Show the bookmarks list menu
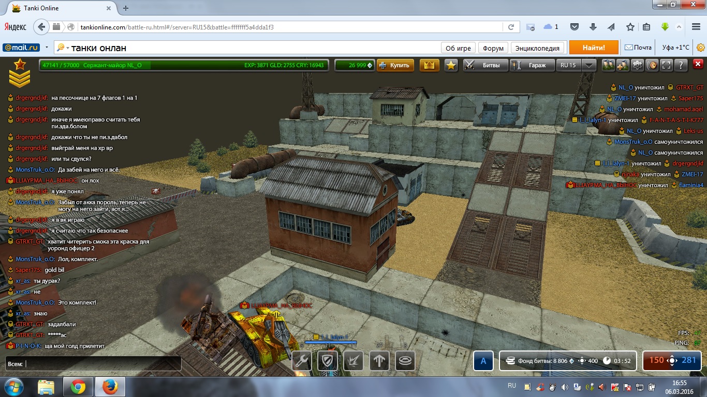This screenshot has width=707, height=397. tap(646, 27)
